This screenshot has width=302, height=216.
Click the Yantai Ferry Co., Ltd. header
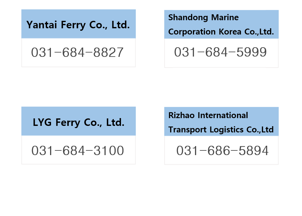78,25
